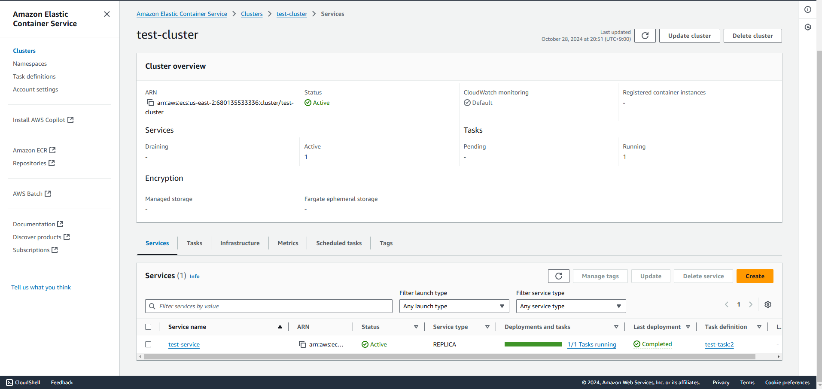Open Discover products external link
This screenshot has height=389, width=822.
point(41,237)
